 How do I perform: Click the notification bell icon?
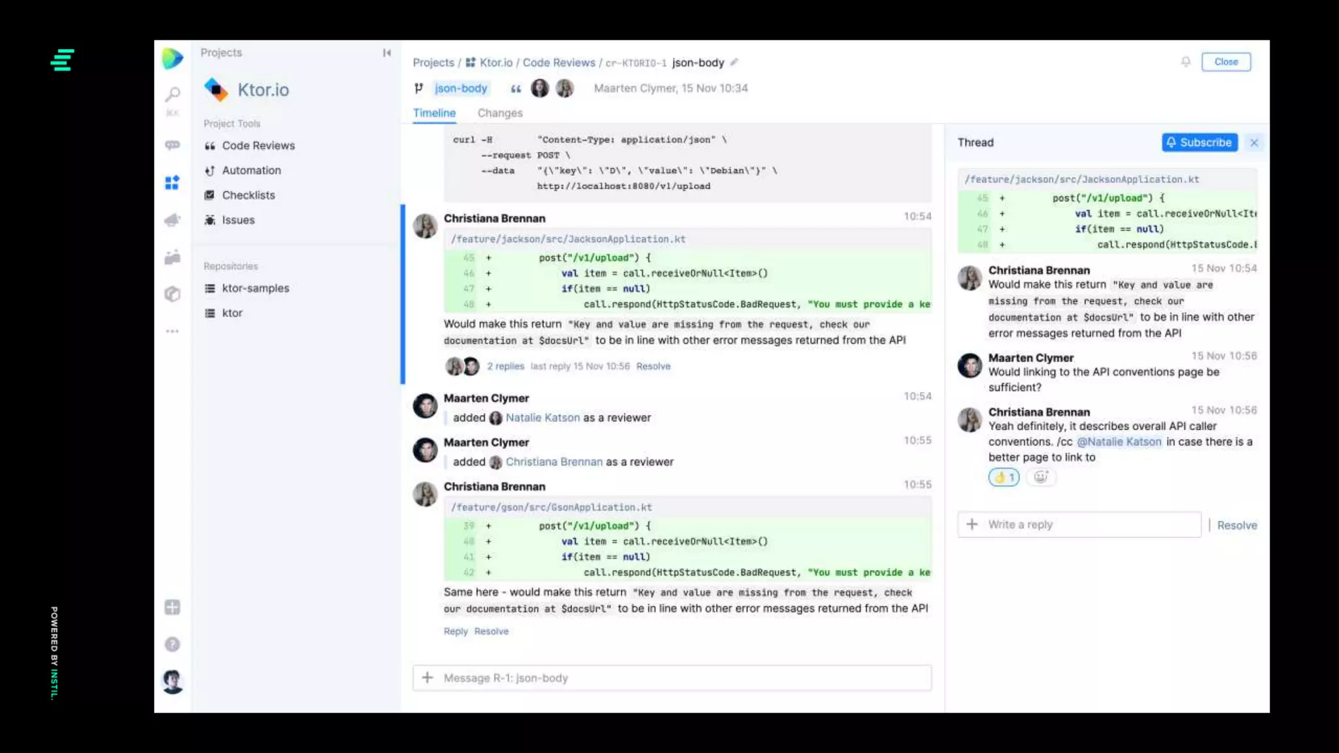pyautogui.click(x=1185, y=61)
